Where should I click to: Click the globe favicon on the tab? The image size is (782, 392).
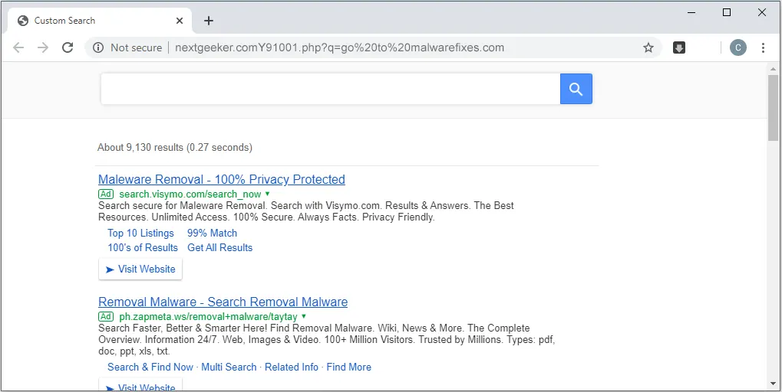point(22,21)
